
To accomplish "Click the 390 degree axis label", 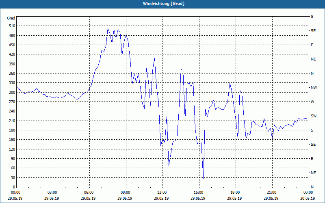I will click(x=12, y=64).
